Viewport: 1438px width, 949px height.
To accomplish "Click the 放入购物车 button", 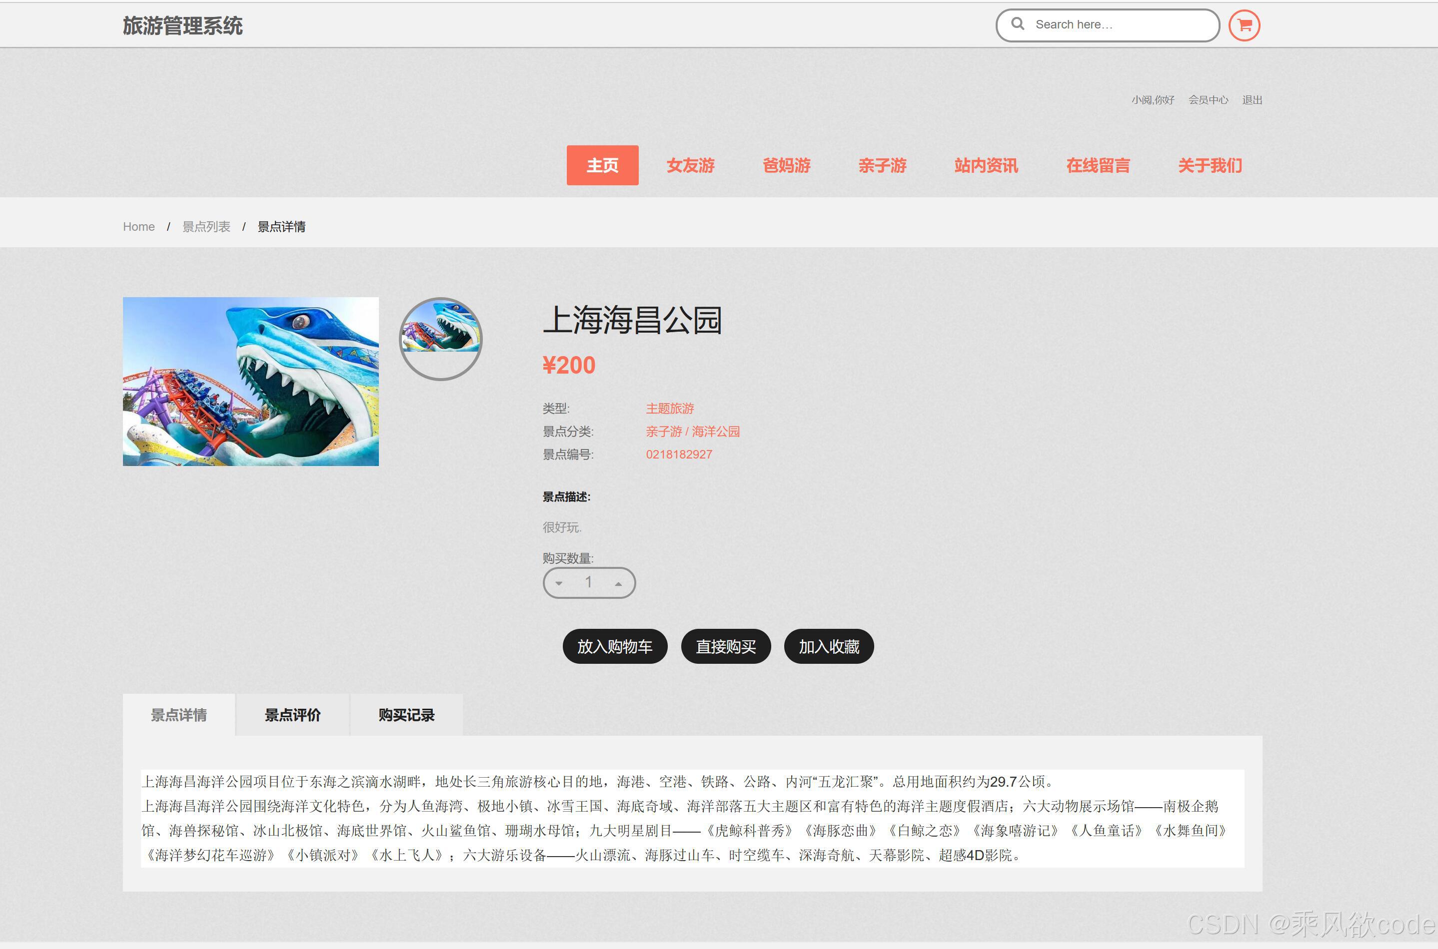I will (x=615, y=646).
